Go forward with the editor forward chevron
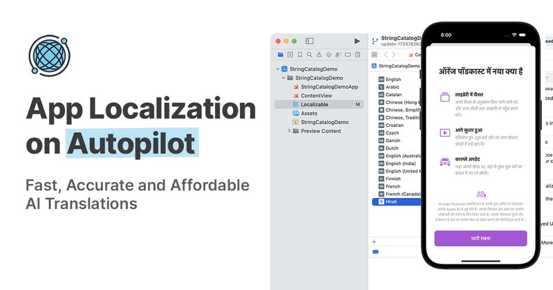 393,55
